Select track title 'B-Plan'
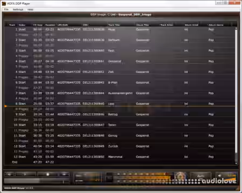 pyautogui.click(x=112, y=83)
